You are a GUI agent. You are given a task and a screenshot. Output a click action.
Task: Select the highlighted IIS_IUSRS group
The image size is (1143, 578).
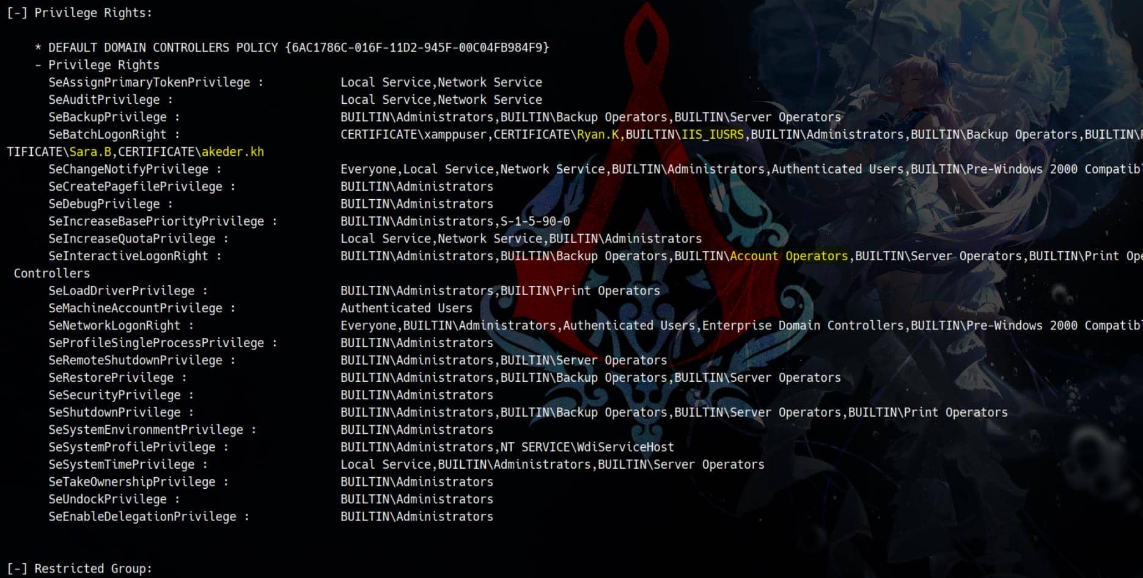click(713, 134)
